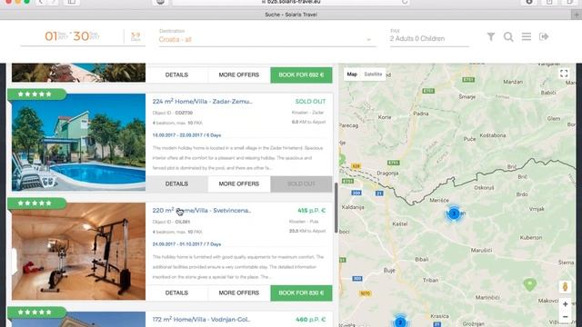Click the five-star rating badge on Zadar listing

[x=36, y=94]
